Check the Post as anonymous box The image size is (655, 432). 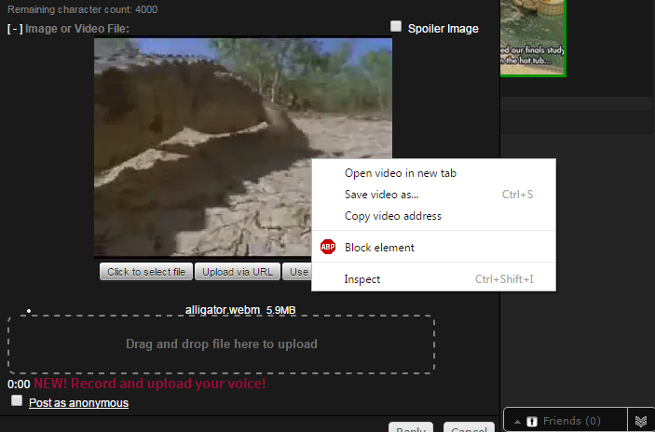(x=17, y=400)
